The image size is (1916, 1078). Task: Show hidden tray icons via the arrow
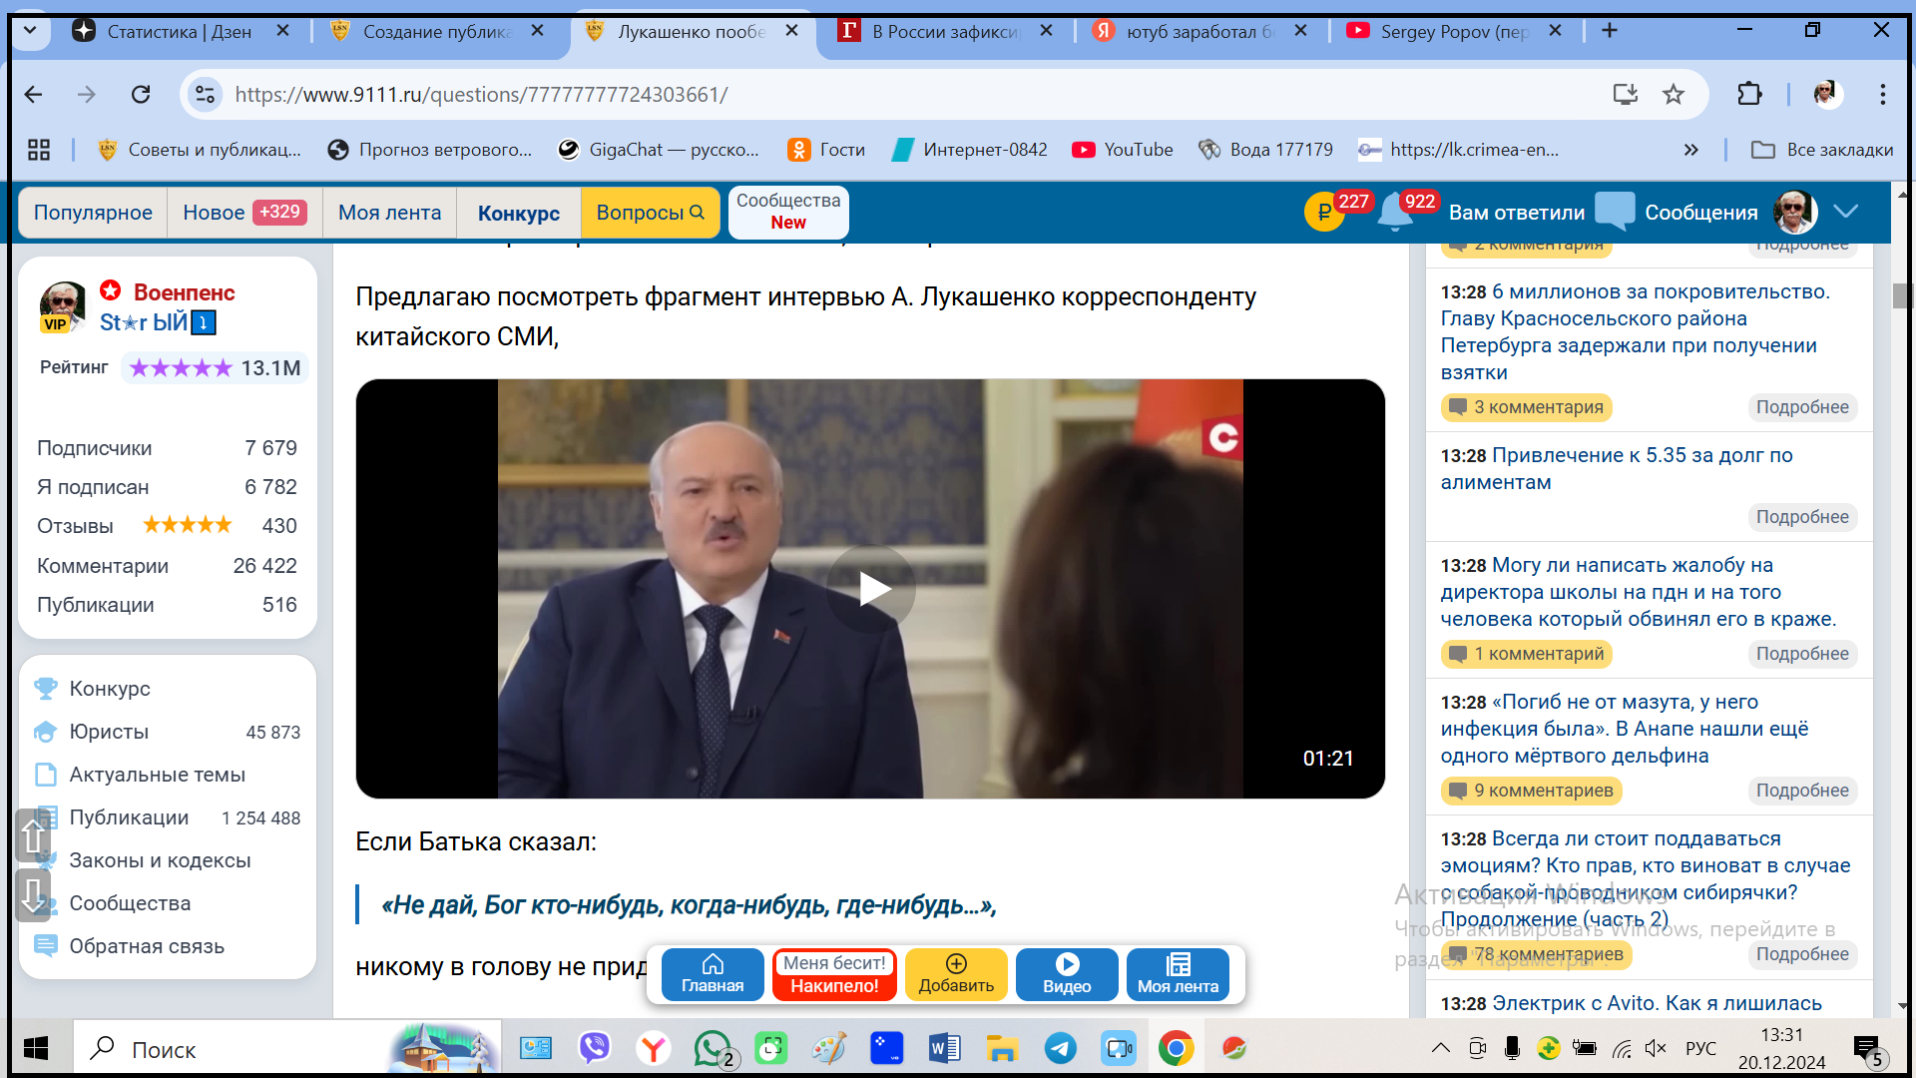click(1441, 1048)
